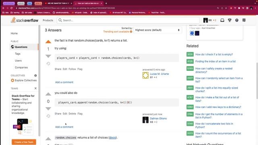Flag Lucas M. Uriarte's answer
This screenshot has width=258, height=145.
point(80,69)
